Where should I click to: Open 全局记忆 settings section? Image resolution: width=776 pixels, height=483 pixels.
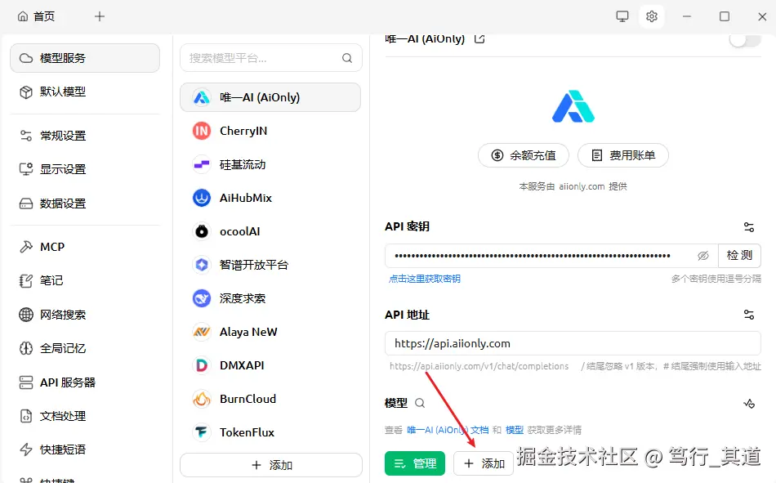pyautogui.click(x=85, y=348)
